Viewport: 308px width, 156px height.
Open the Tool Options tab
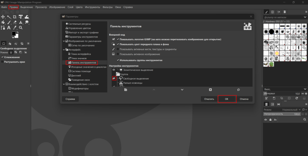click(x=4, y=43)
